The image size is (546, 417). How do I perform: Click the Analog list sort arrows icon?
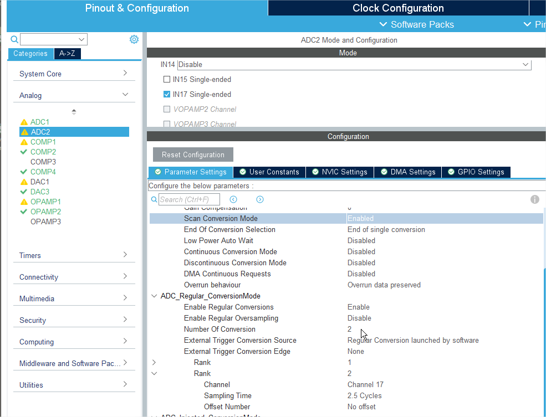pos(74,112)
